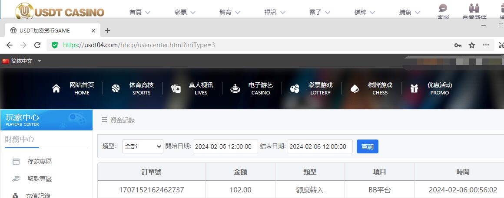Image resolution: width=504 pixels, height=198 pixels.
Task: Click the BB平台 item cell
Action: tap(380, 190)
